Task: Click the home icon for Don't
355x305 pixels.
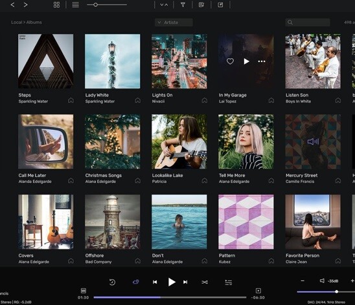Action: pos(205,261)
